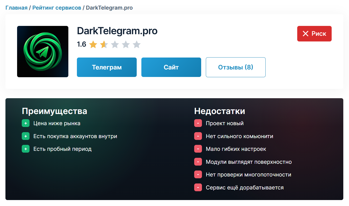Click the text Нет проверки многопоточности
Viewport: 349px width, 206px height.
click(249, 175)
